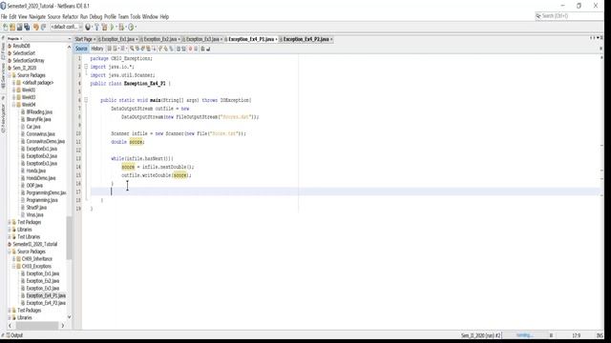Collapse the CH10_Exceptions package node

pos(13,267)
